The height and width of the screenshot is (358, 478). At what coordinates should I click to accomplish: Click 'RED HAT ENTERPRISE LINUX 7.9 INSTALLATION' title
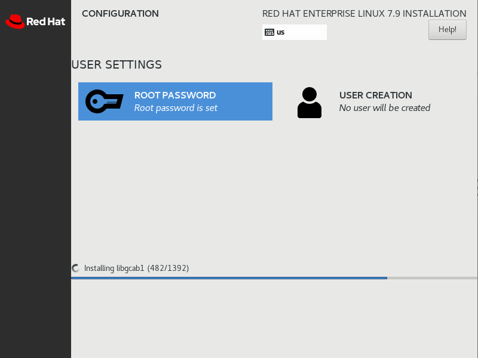(x=364, y=14)
